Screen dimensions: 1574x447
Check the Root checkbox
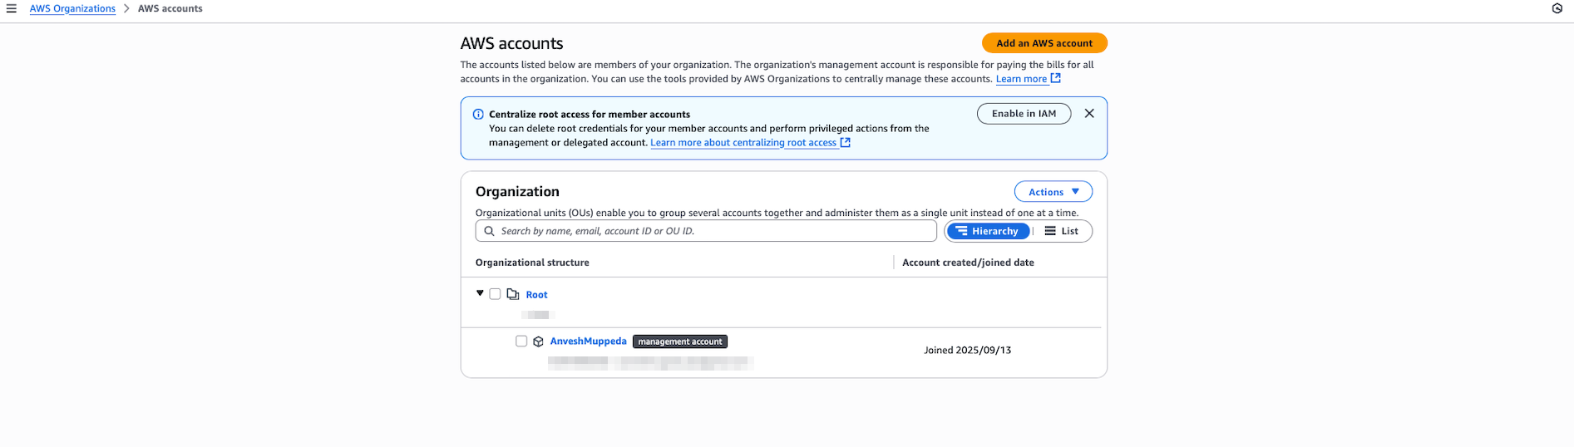pyautogui.click(x=495, y=294)
